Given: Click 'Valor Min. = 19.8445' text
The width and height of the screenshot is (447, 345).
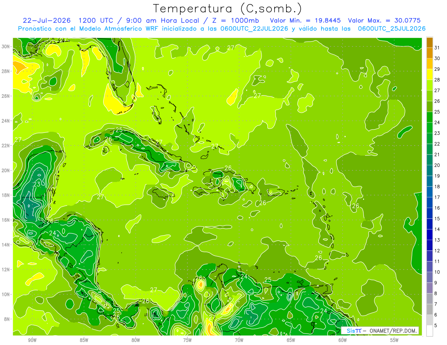Looking at the screenshot, I should (x=305, y=20).
